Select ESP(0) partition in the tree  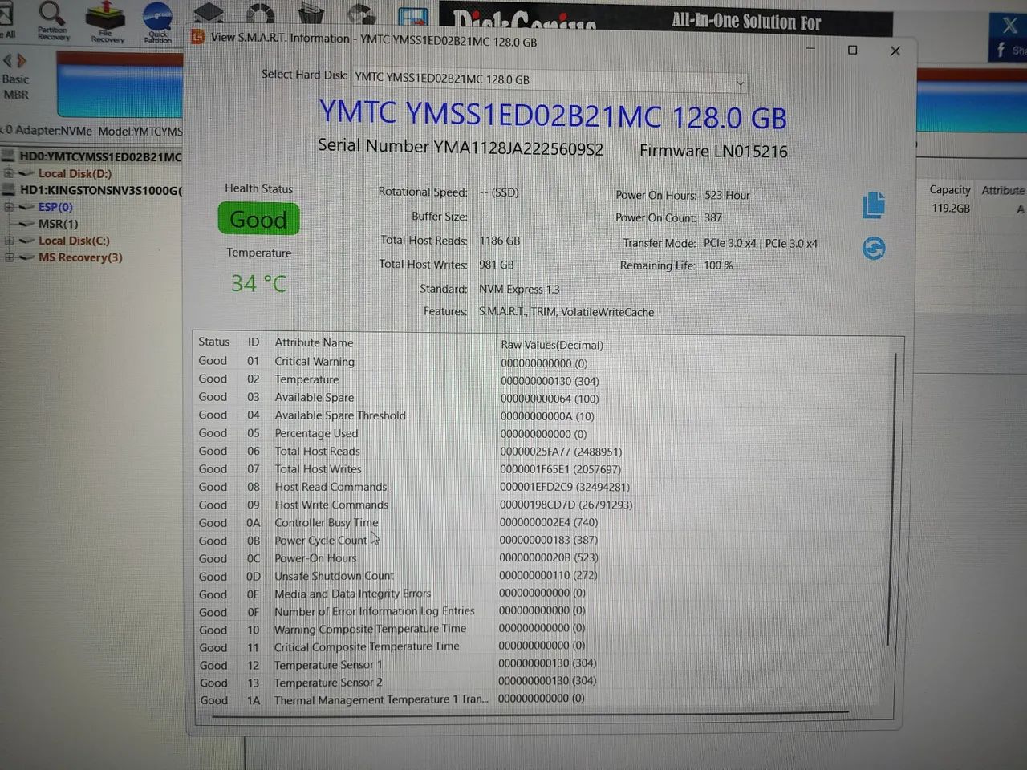pyautogui.click(x=55, y=207)
